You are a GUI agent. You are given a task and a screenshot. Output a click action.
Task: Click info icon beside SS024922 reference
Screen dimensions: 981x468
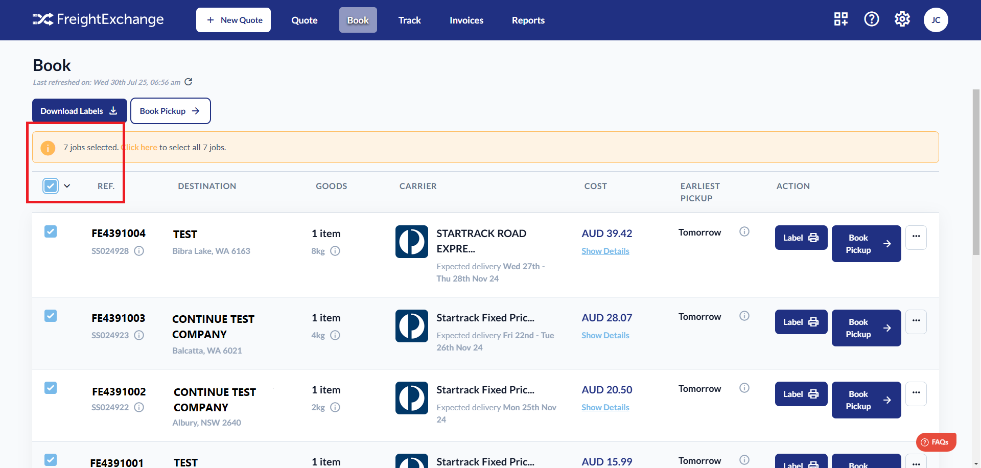pos(139,407)
